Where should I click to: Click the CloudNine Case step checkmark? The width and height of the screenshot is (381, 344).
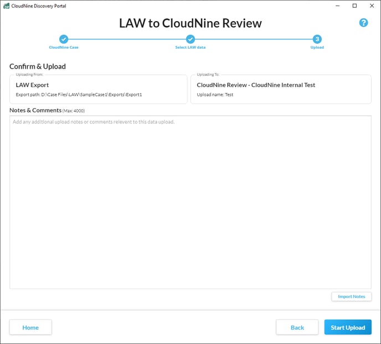click(64, 39)
